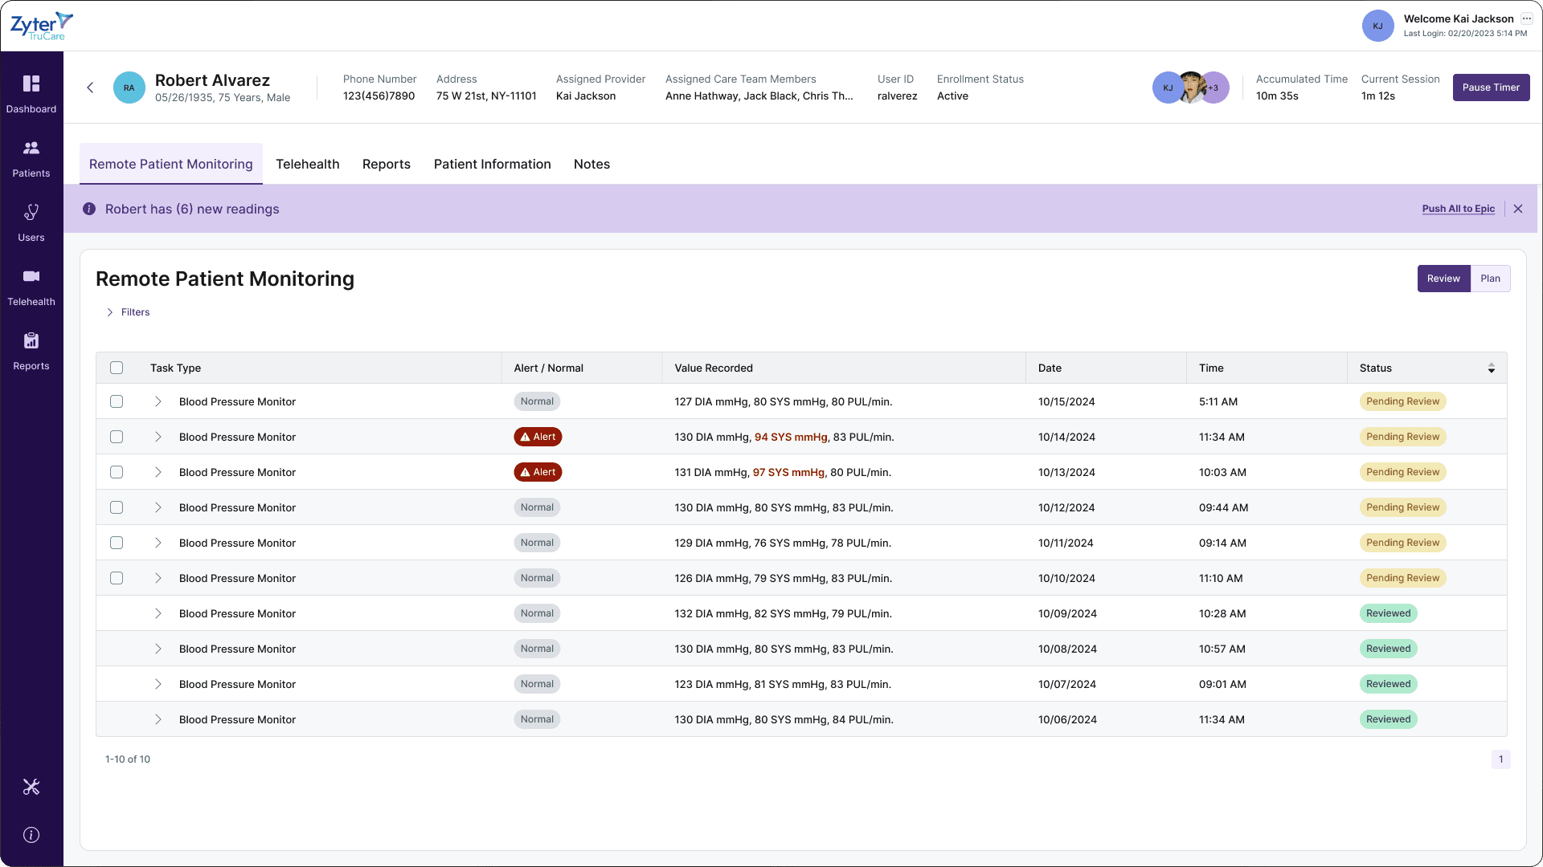
Task: Switch to the Patient Information tab
Action: coord(493,164)
